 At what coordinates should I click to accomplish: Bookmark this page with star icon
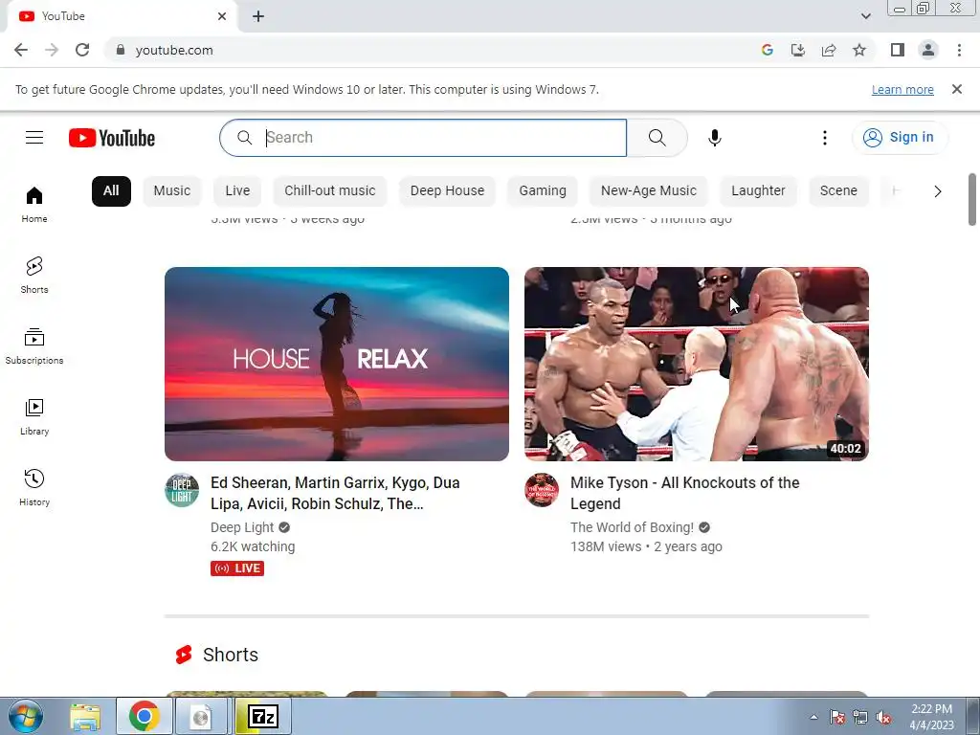859,50
